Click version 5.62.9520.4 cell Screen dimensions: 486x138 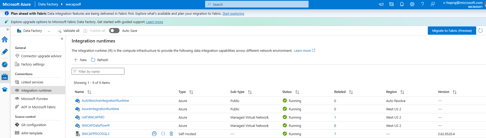pyautogui.click(x=446, y=134)
